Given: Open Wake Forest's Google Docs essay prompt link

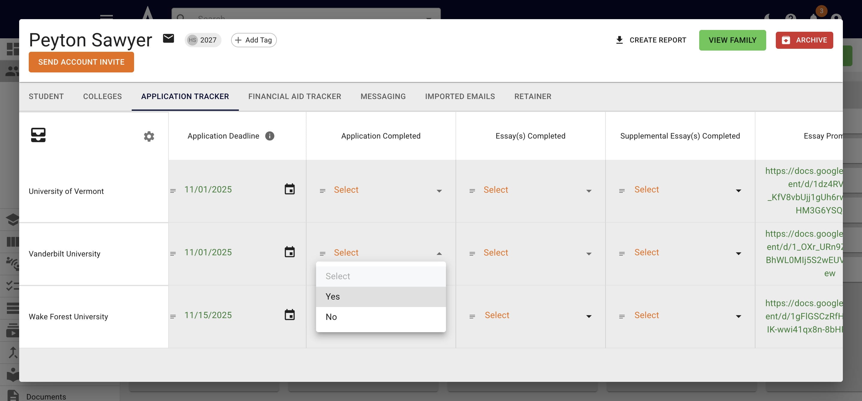Looking at the screenshot, I should point(804,316).
